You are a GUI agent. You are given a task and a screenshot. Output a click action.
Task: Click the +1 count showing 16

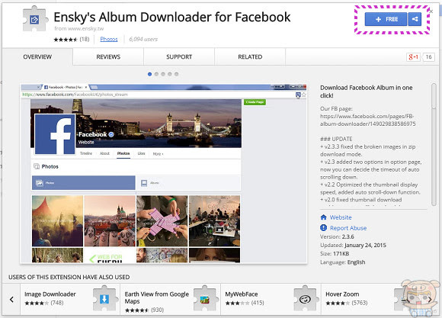[428, 57]
